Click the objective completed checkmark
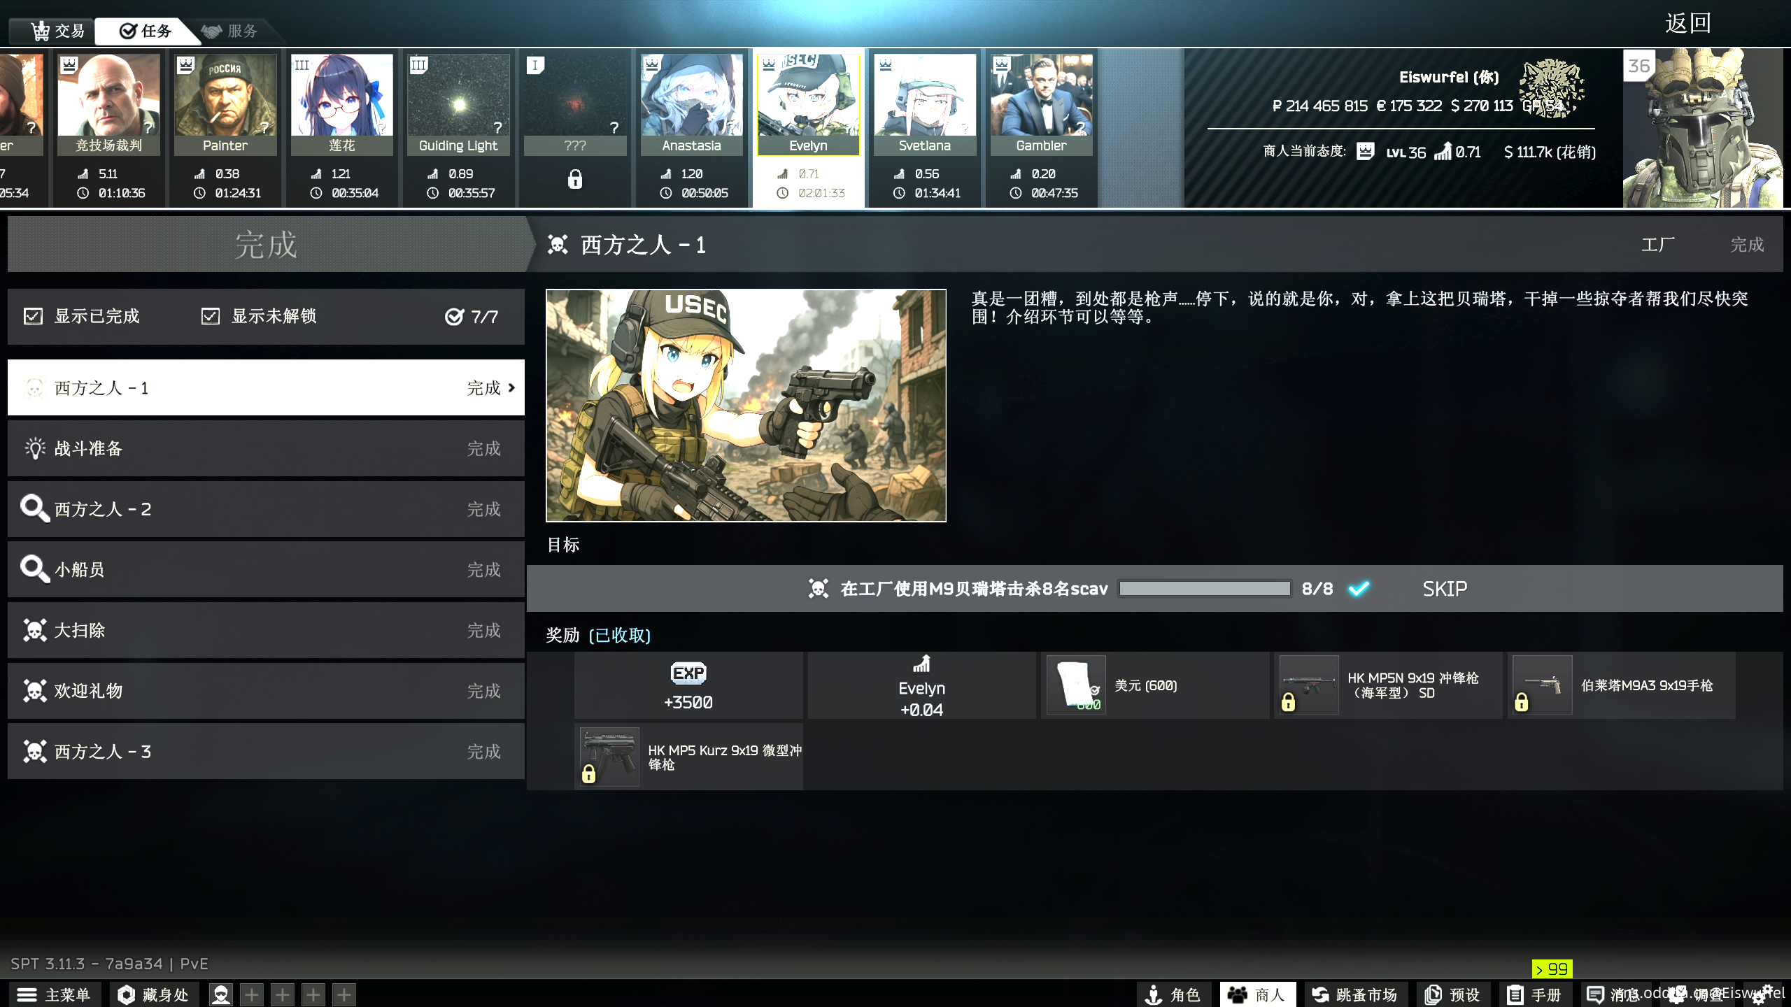The height and width of the screenshot is (1007, 1791). 1359,589
